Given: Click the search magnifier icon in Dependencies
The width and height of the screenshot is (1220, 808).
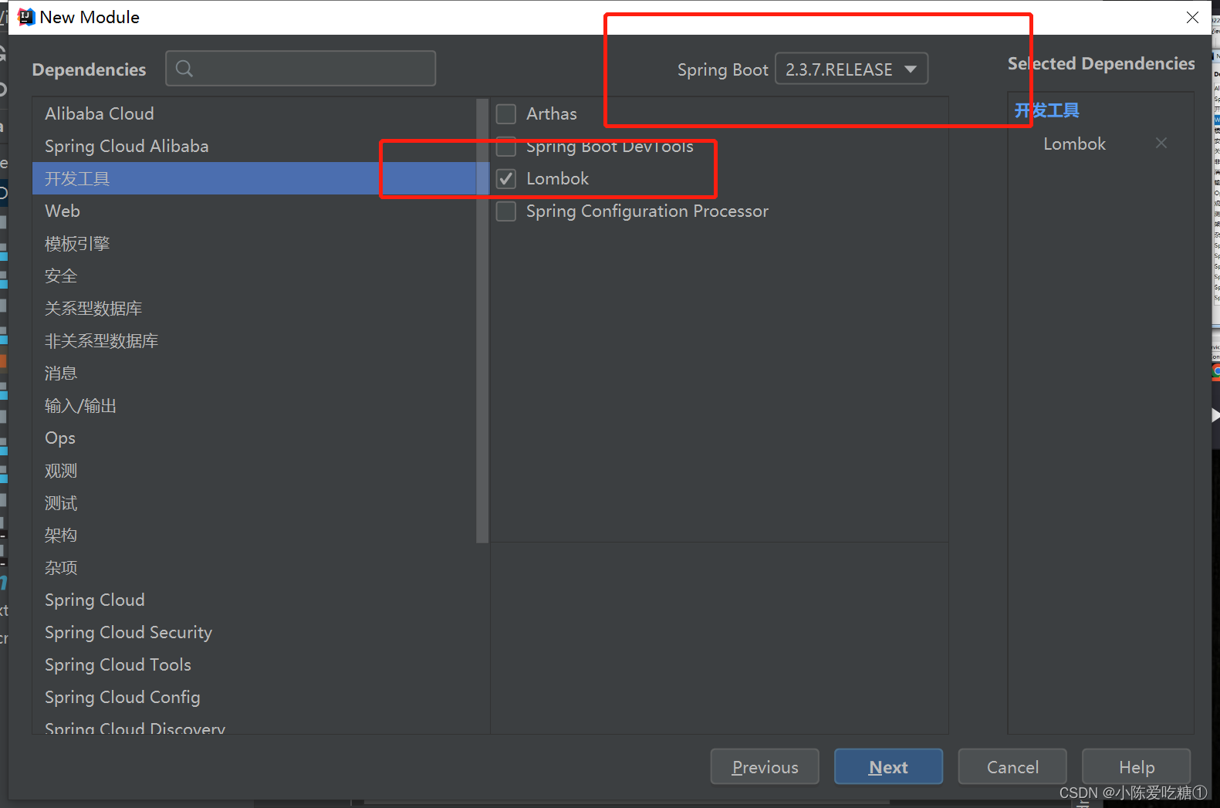Looking at the screenshot, I should (x=184, y=69).
